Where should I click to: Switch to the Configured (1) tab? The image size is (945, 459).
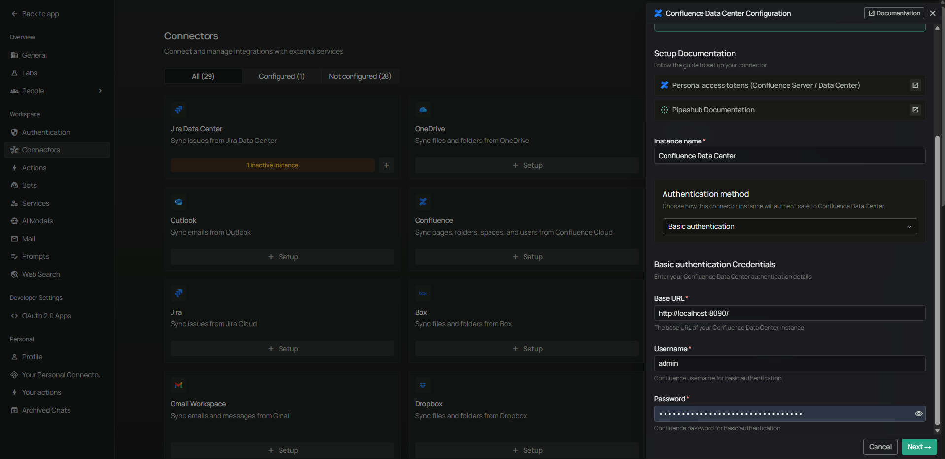[281, 76]
